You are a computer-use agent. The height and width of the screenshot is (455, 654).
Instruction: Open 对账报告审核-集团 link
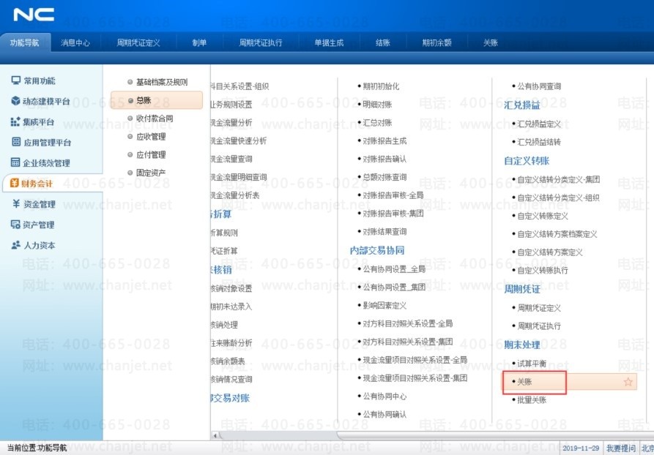[x=393, y=214]
